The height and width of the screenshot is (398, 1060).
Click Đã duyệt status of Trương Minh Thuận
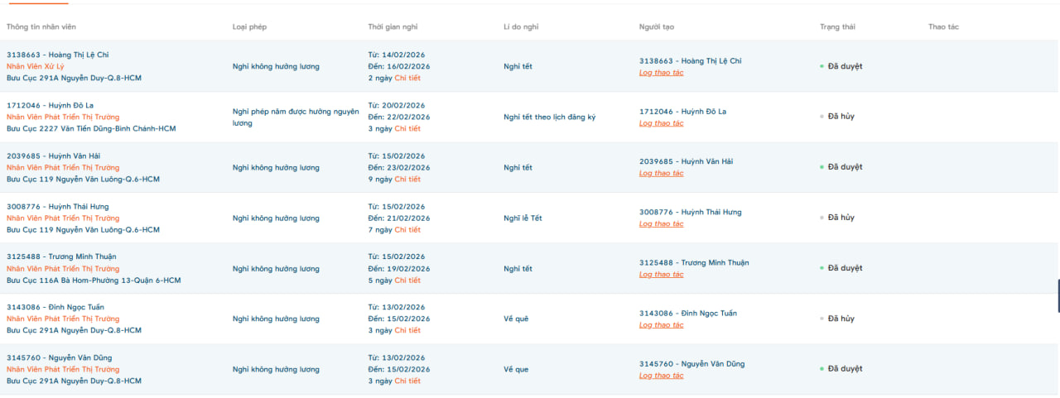[x=845, y=268]
